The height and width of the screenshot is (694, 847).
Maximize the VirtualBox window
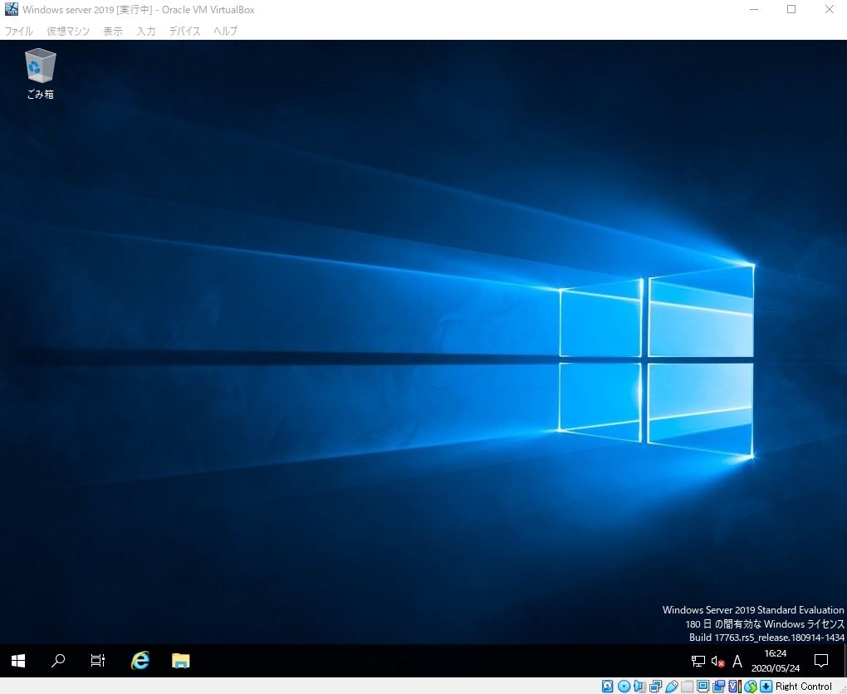point(791,9)
